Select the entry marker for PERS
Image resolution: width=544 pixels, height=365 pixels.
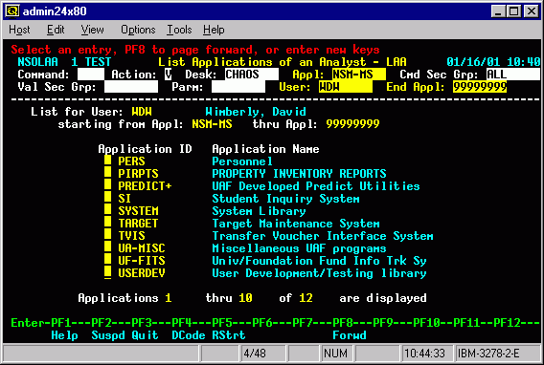[108, 161]
